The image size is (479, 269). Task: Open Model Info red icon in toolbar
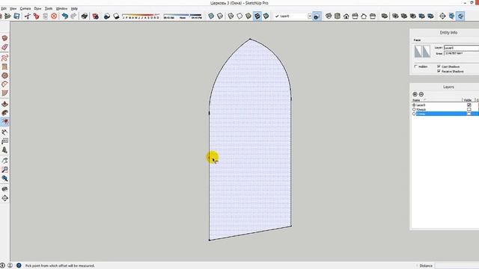pos(96,16)
